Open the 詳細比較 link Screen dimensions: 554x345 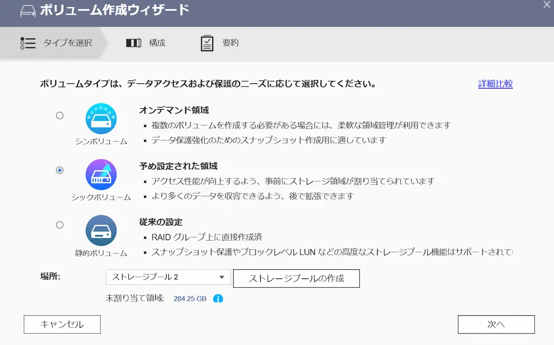[496, 84]
